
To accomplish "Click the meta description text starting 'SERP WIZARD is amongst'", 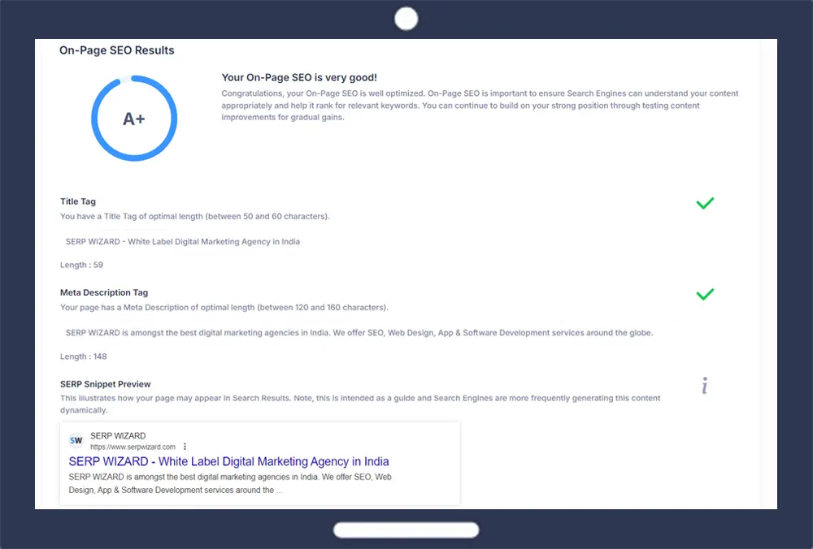I will [x=359, y=332].
